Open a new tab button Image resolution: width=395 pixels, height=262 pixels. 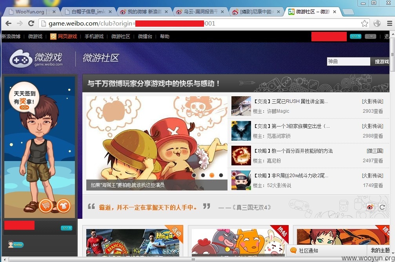348,12
